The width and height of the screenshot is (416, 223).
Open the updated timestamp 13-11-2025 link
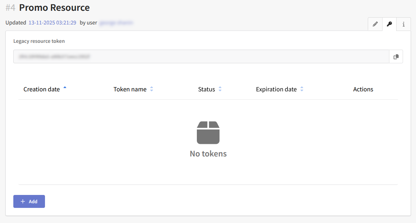click(x=52, y=23)
